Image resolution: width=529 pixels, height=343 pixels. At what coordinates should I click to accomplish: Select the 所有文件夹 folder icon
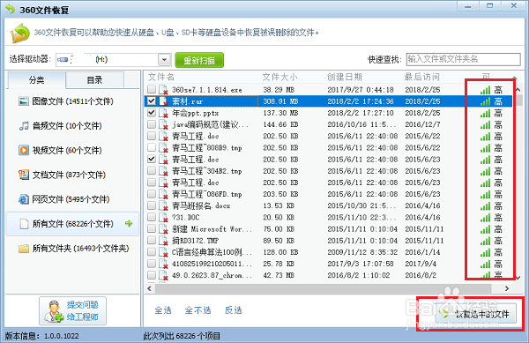[24, 249]
